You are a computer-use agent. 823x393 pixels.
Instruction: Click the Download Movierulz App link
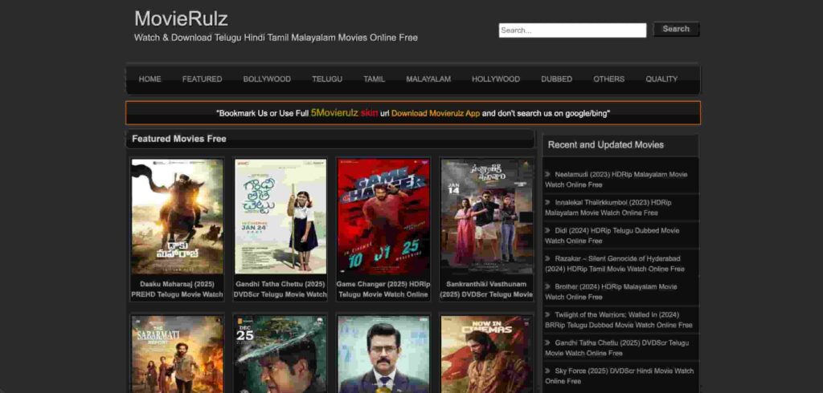(x=436, y=112)
